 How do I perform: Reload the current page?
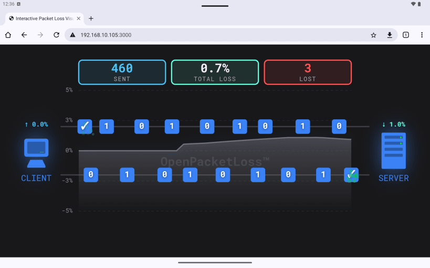pyautogui.click(x=57, y=35)
